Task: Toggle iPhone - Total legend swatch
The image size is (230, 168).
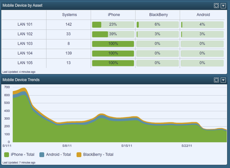Action: click(x=6, y=155)
